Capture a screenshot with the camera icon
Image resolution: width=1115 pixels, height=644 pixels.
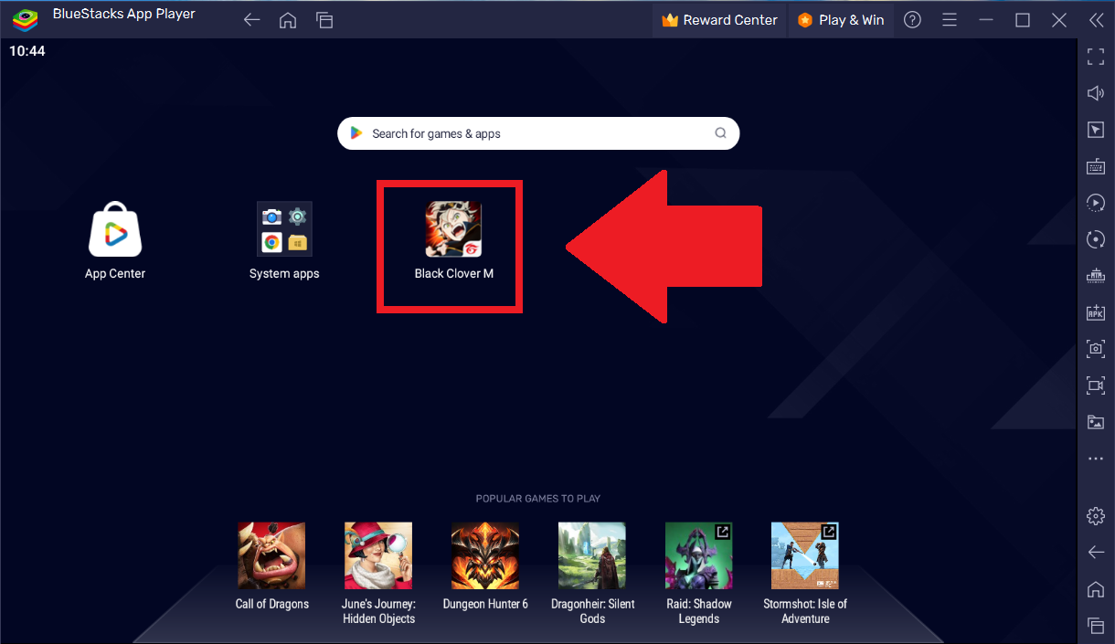(1095, 349)
